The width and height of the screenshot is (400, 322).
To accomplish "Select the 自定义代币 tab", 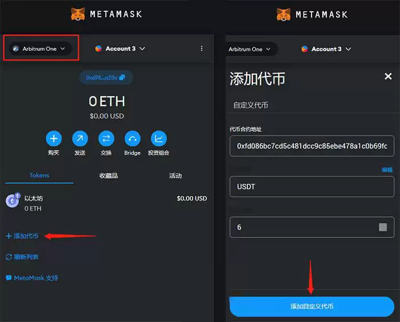I will 251,105.
